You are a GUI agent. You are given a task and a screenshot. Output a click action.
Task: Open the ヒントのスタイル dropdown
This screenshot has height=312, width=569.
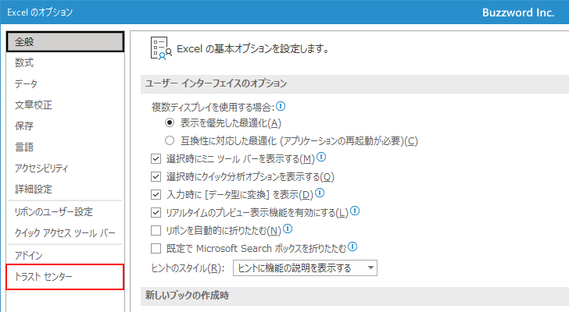click(x=305, y=268)
